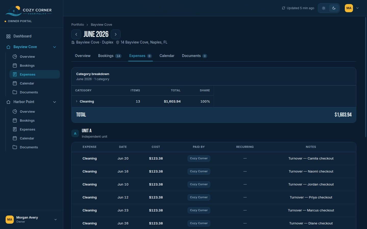This screenshot has width=367, height=229.
Task: Switch to light theme sun toggle
Action: click(324, 8)
